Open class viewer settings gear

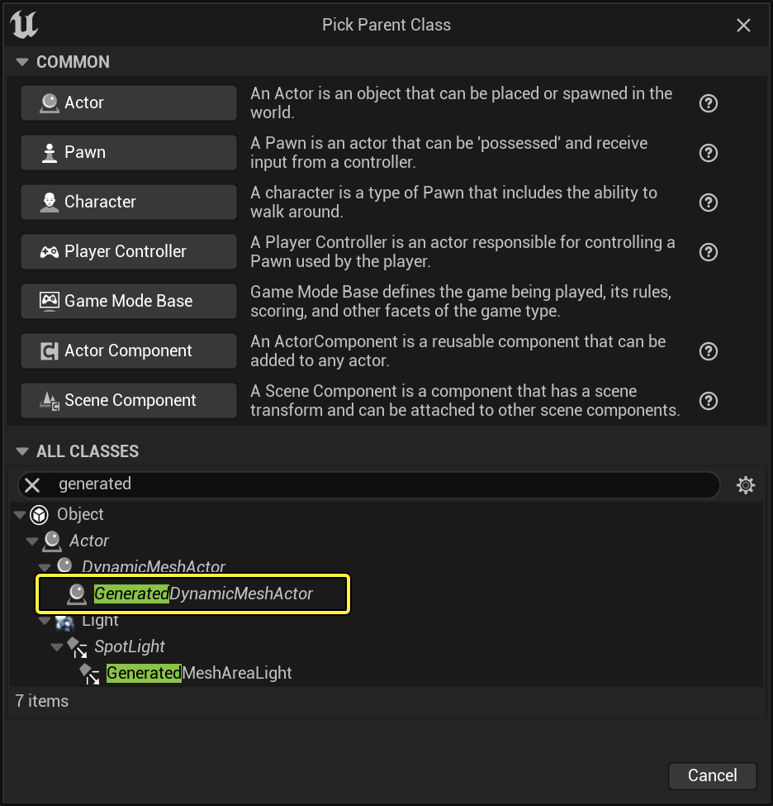click(x=745, y=485)
